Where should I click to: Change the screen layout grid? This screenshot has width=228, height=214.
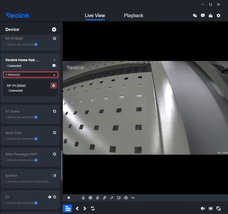tap(211, 209)
